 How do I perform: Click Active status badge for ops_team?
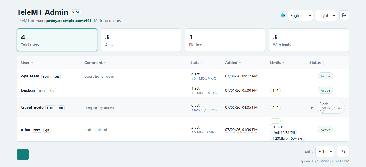(x=325, y=76)
